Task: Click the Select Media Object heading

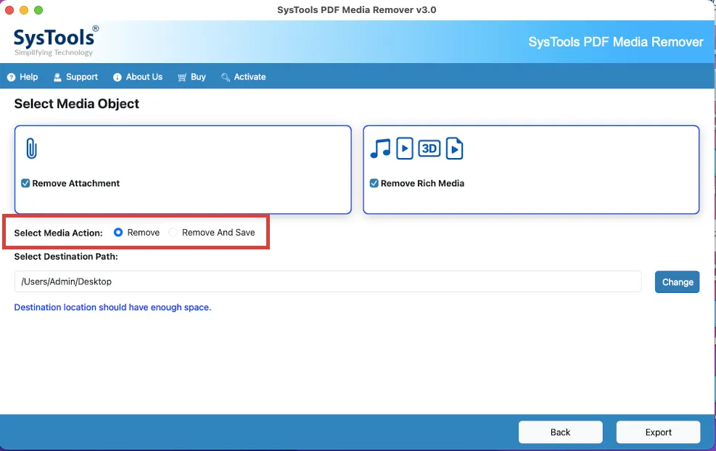Action: 77,104
